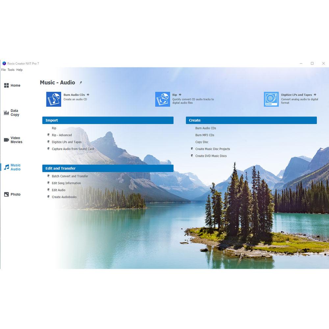Click the Digitize LPs and Tapes turntable icon
Viewport: 329px width, 329px height.
tap(271, 99)
